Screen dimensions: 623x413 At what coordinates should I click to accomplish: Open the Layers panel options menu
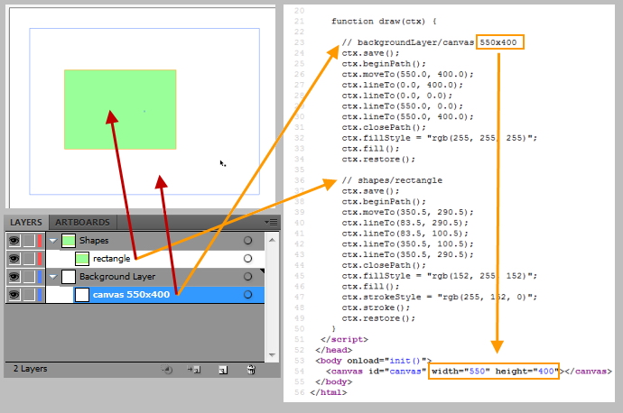[x=270, y=222]
